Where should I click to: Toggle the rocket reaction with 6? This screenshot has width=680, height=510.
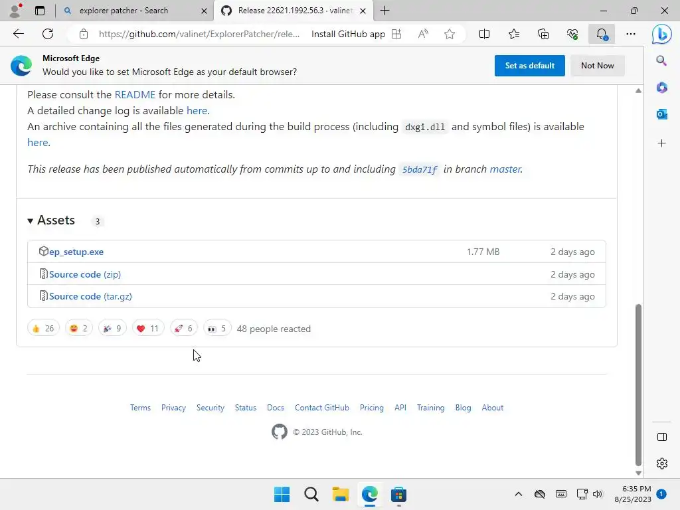click(183, 328)
